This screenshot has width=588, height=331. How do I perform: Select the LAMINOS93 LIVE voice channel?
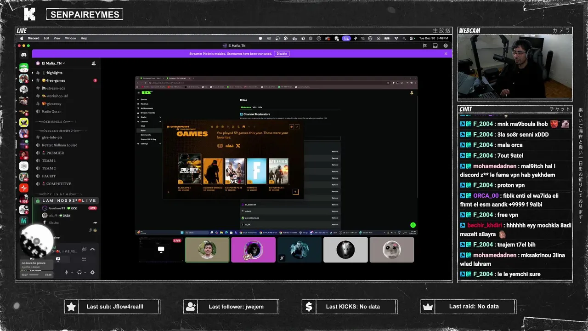[x=66, y=201]
